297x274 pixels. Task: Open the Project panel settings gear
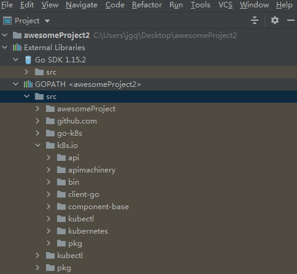pyautogui.click(x=275, y=20)
